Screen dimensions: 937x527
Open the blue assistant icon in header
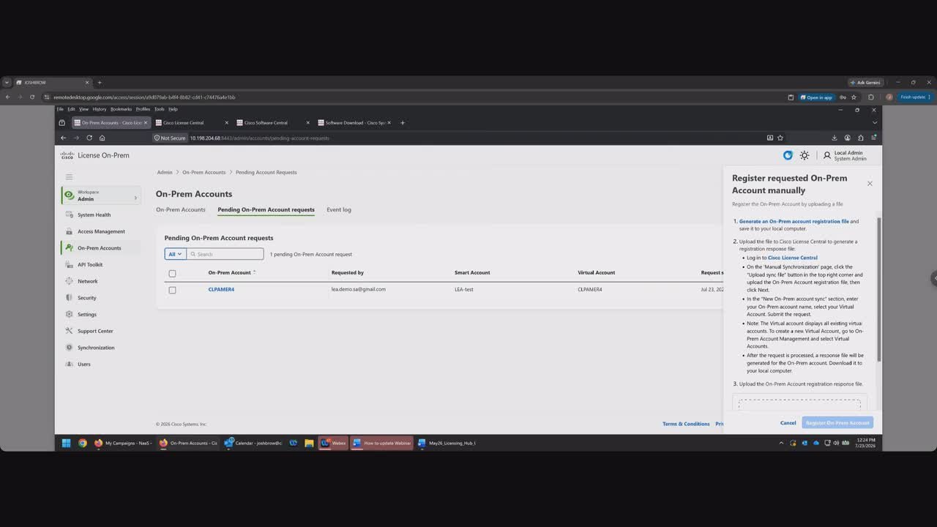coord(788,155)
